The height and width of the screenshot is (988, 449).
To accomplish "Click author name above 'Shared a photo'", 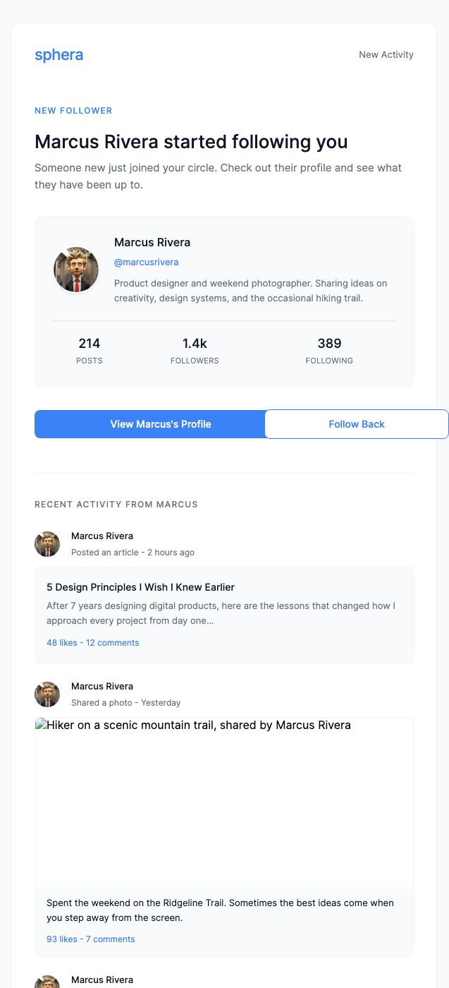I will [102, 686].
